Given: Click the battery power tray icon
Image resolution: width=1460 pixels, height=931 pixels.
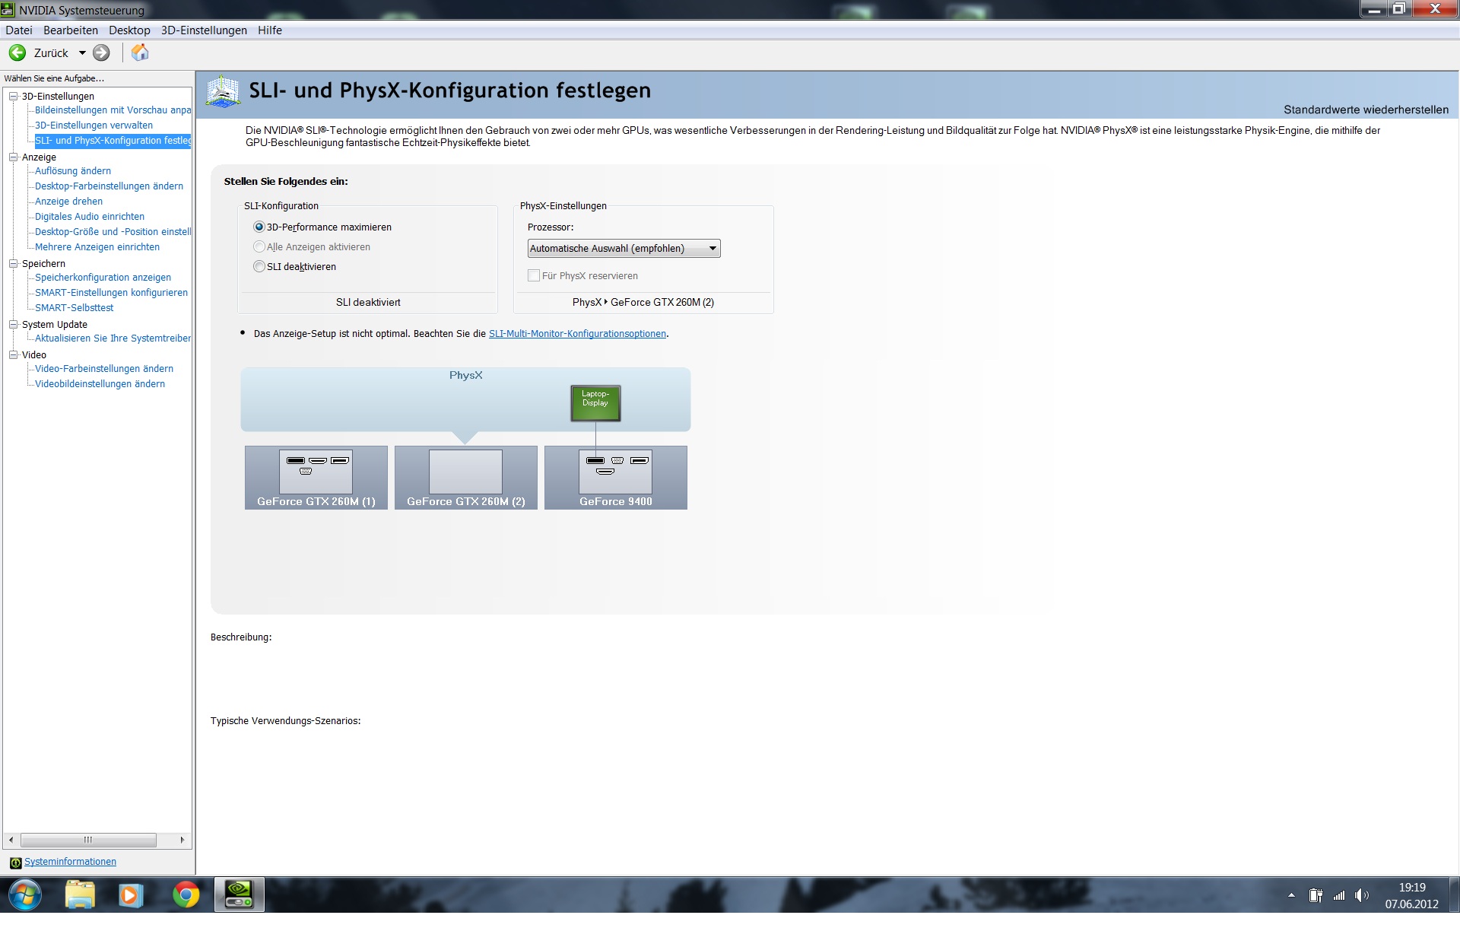Looking at the screenshot, I should click(1316, 895).
